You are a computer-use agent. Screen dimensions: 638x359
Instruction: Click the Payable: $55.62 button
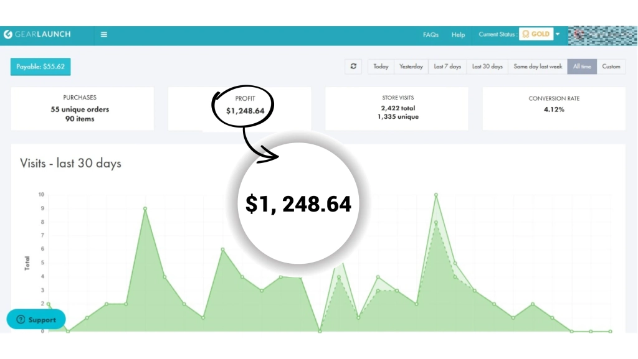[x=40, y=67]
